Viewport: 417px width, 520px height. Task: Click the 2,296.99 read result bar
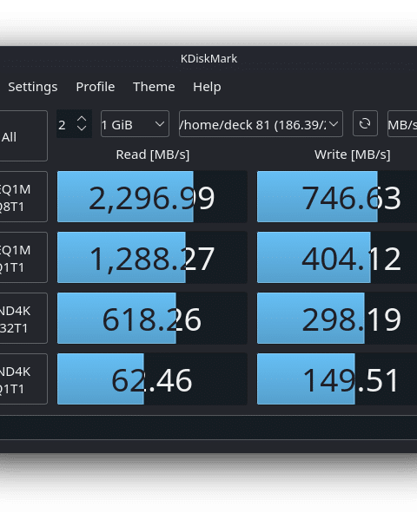click(x=152, y=197)
